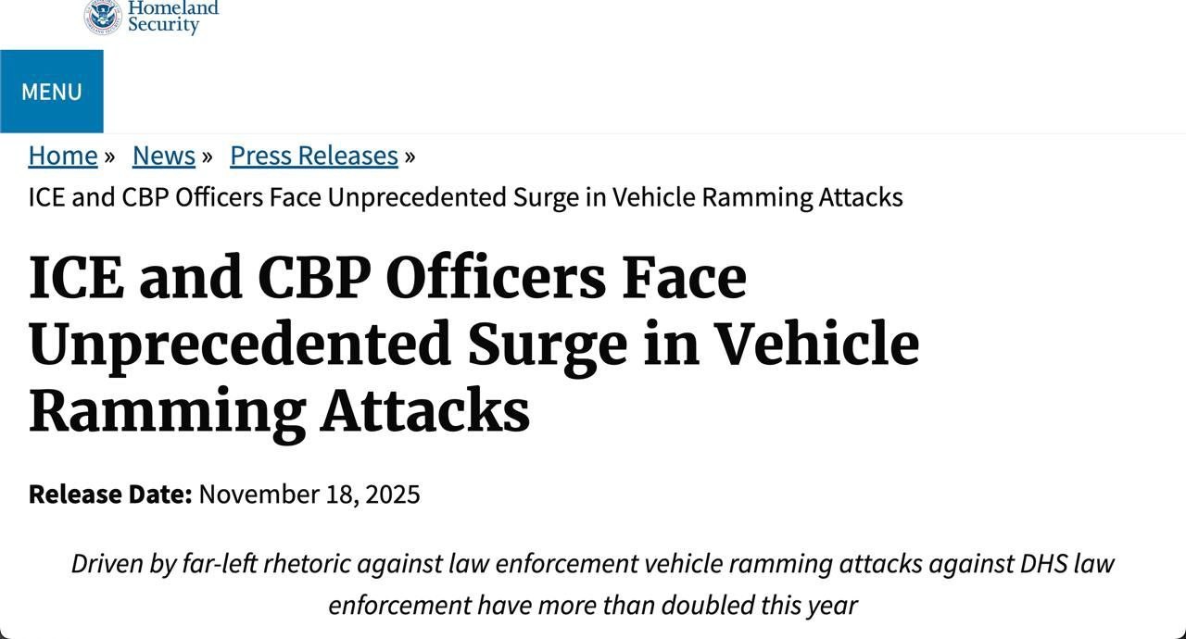The image size is (1186, 639).
Task: Click the » separator right after Home
Action: 109,157
